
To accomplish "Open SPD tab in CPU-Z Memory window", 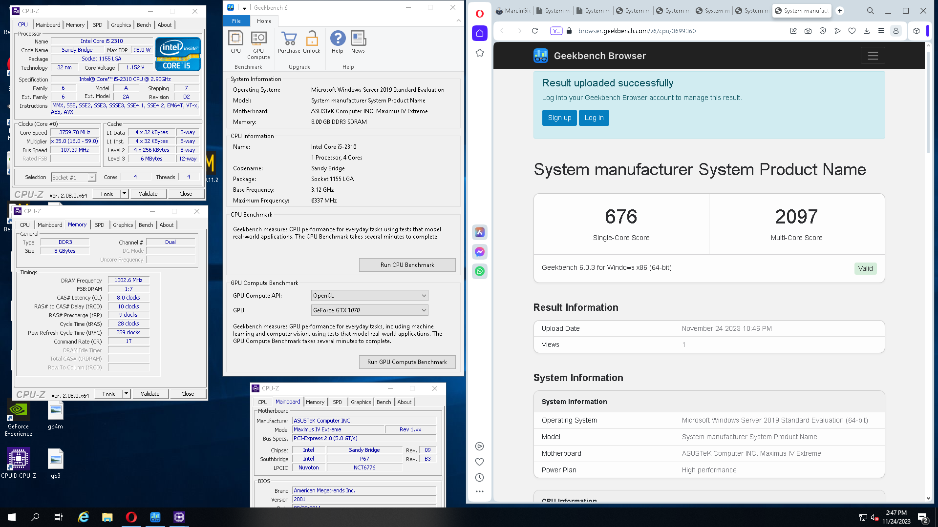I will (100, 225).
